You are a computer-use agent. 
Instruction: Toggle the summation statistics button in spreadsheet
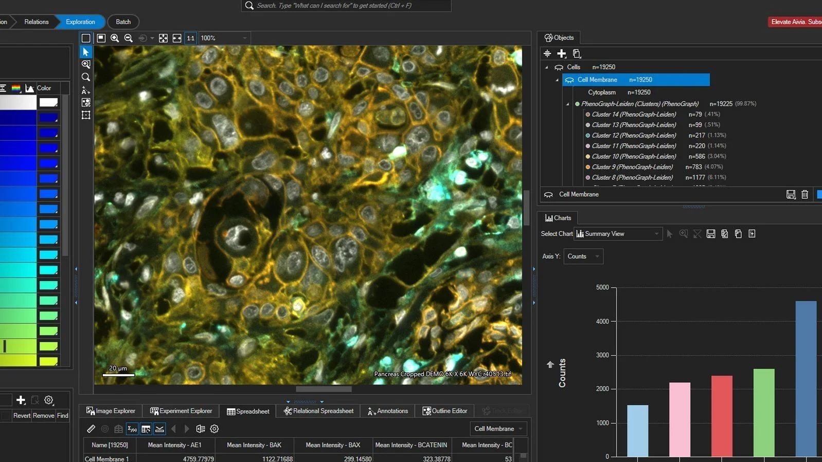[132, 429]
